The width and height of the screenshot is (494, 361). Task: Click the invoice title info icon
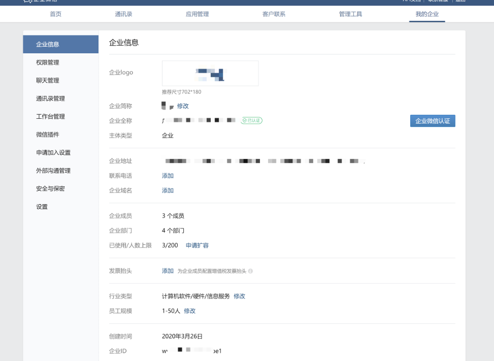click(x=250, y=271)
